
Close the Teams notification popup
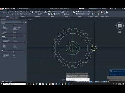[124, 71]
